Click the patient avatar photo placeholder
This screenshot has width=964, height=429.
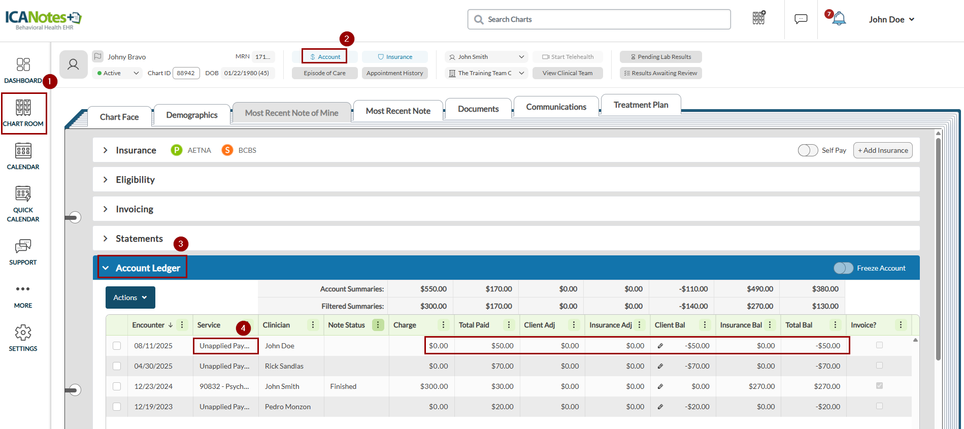coord(73,64)
